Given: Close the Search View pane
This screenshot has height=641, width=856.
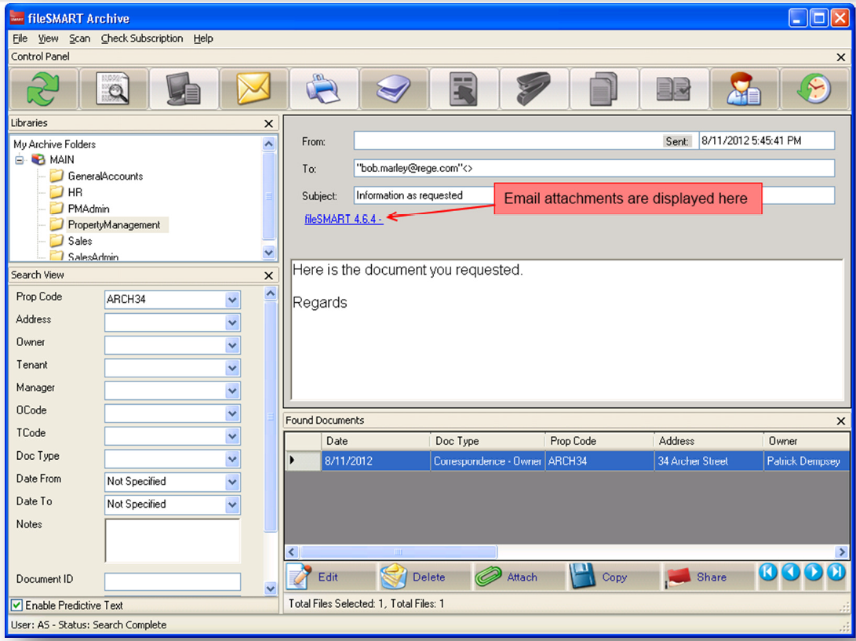Looking at the screenshot, I should pyautogui.click(x=268, y=275).
